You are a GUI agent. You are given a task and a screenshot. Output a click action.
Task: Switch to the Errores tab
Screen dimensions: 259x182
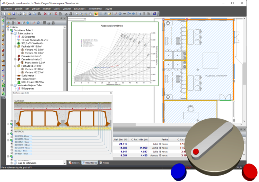[x=74, y=163]
